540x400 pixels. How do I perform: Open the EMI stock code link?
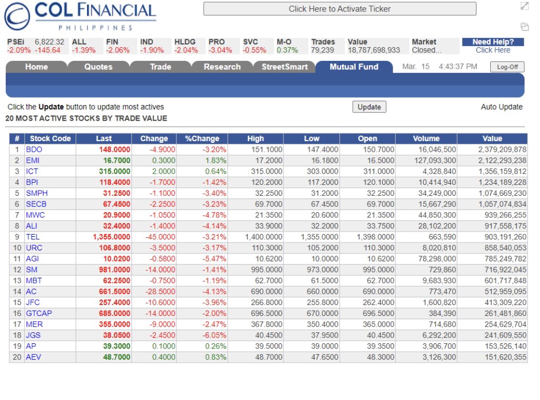(33, 161)
